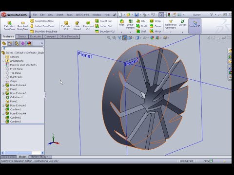Screen dimensions: 234x175
Task: Choose the Shell feature tool
Action: (x=141, y=31)
